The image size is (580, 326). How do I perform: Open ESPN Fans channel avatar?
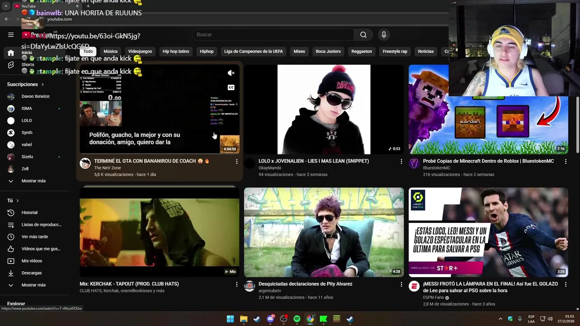414,286
